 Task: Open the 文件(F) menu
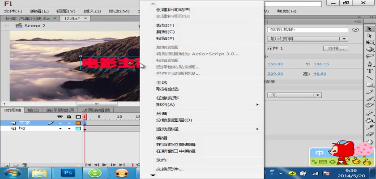(13, 11)
